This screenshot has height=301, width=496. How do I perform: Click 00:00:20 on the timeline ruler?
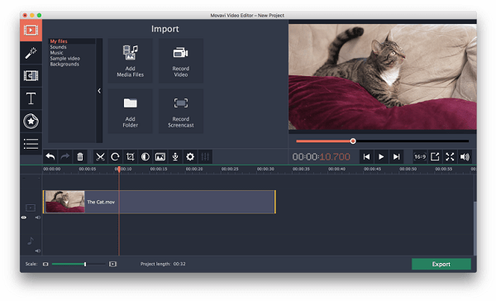point(194,169)
